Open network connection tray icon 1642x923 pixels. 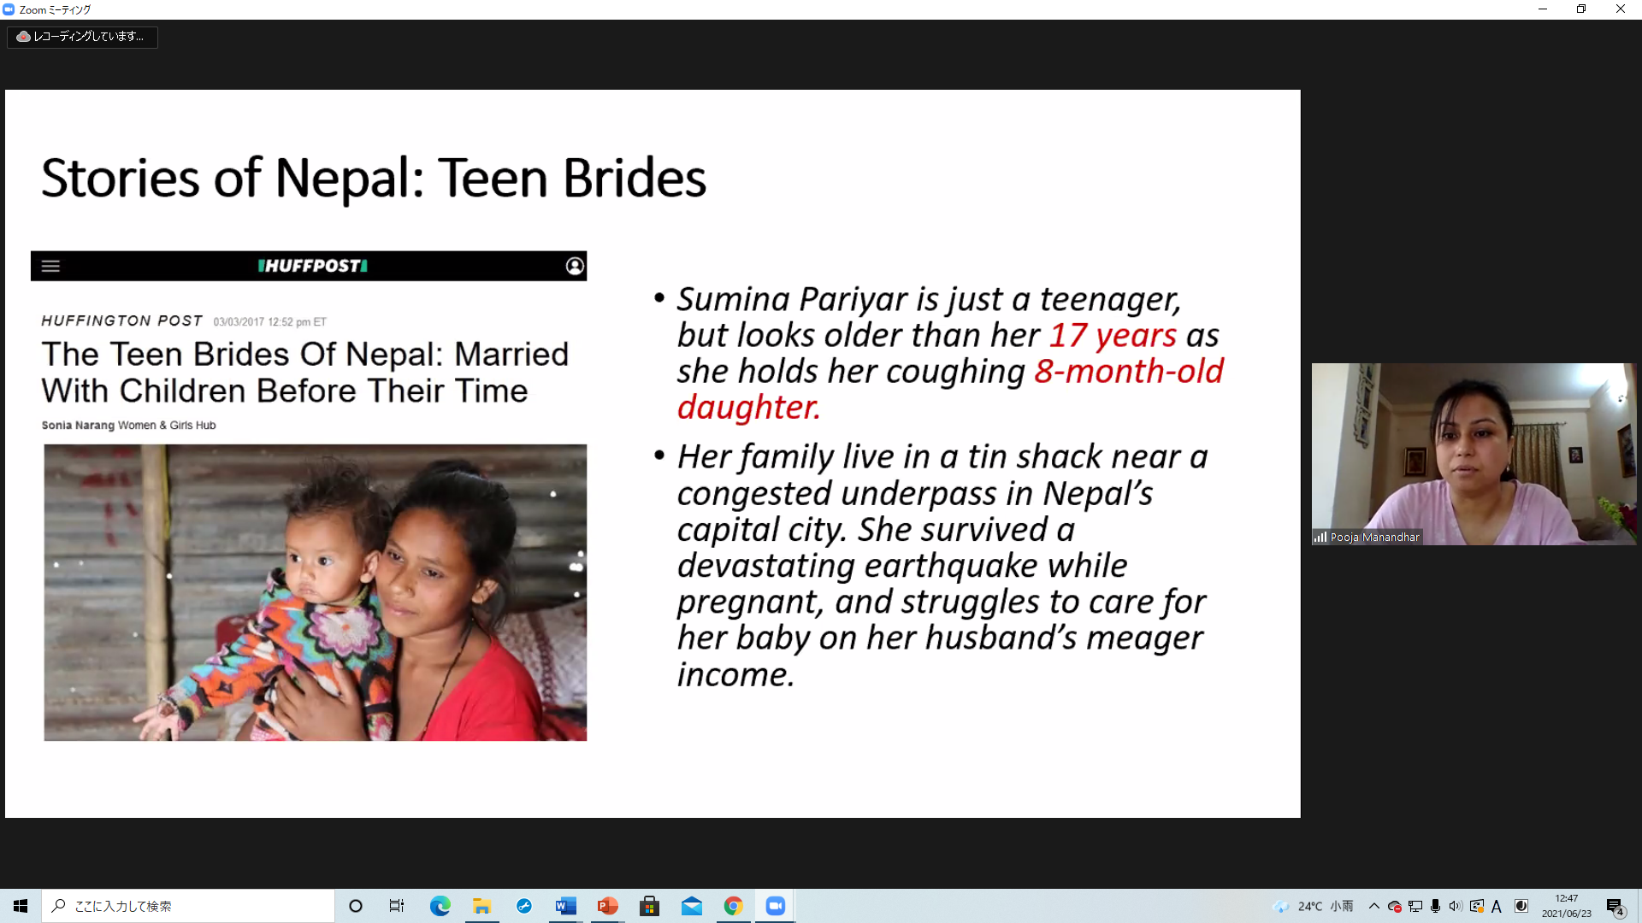[1415, 906]
